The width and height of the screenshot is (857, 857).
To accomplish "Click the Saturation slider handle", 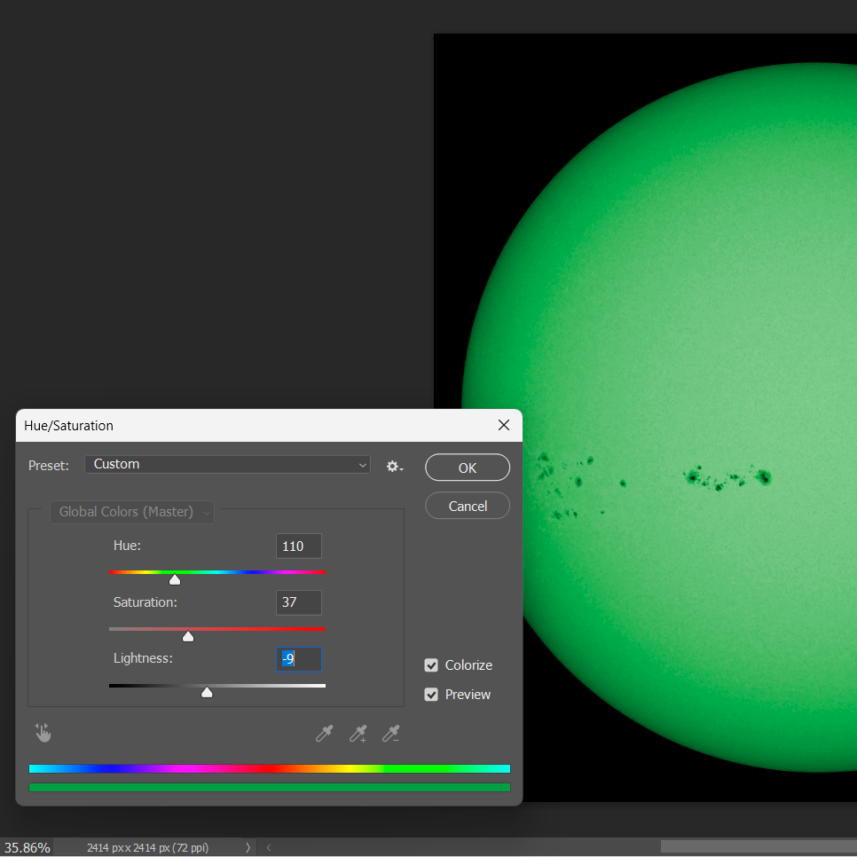I will point(188,636).
